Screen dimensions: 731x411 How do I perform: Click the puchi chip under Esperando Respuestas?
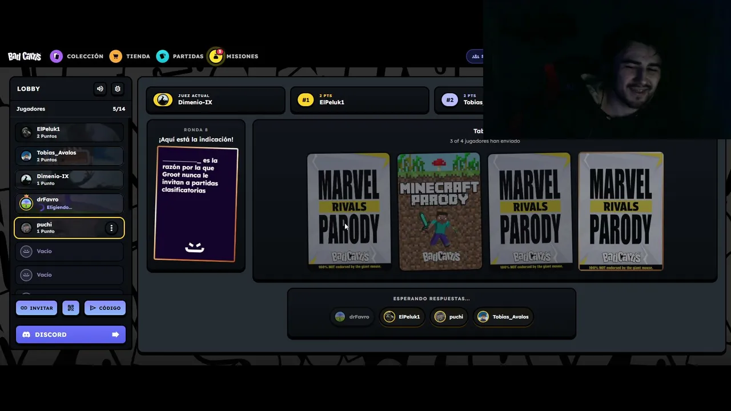tap(449, 317)
